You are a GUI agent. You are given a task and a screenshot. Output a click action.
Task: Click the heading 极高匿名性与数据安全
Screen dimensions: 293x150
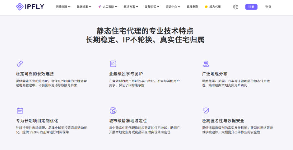point(223,121)
